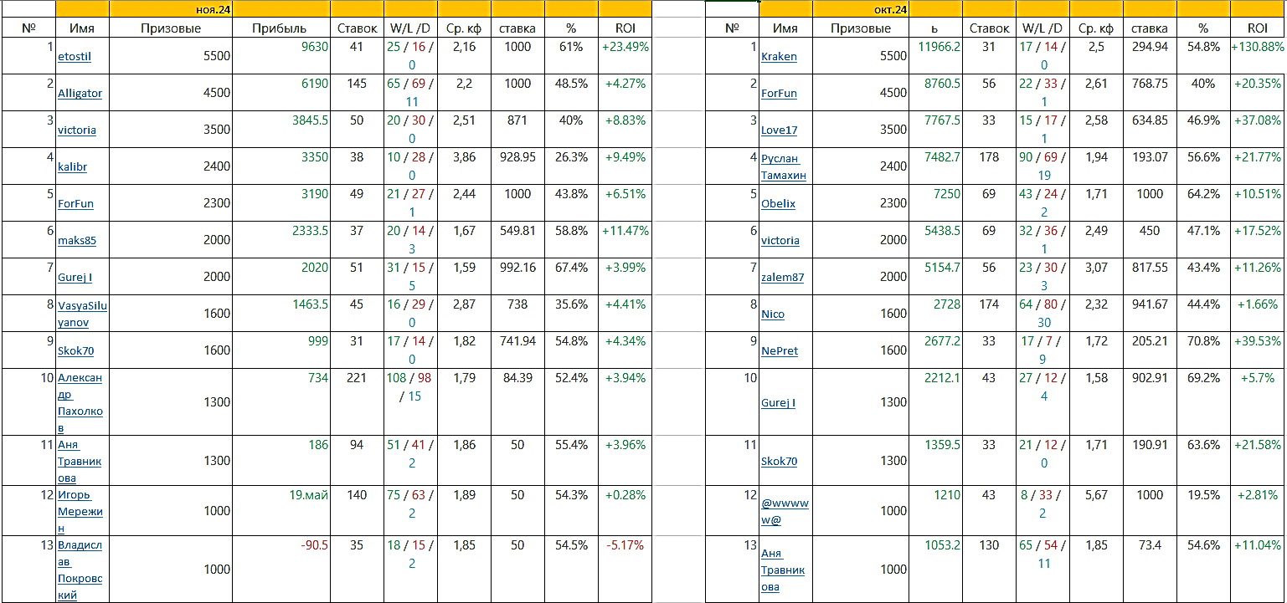
Task: Select the average odds cell 3,86
Action: pos(464,166)
